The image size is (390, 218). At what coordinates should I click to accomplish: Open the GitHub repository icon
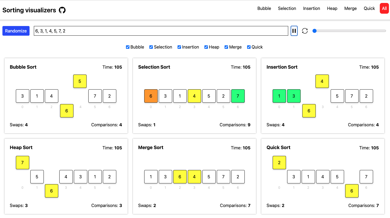point(62,10)
